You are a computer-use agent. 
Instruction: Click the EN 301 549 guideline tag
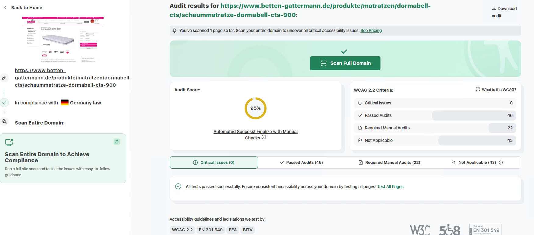pos(211,230)
